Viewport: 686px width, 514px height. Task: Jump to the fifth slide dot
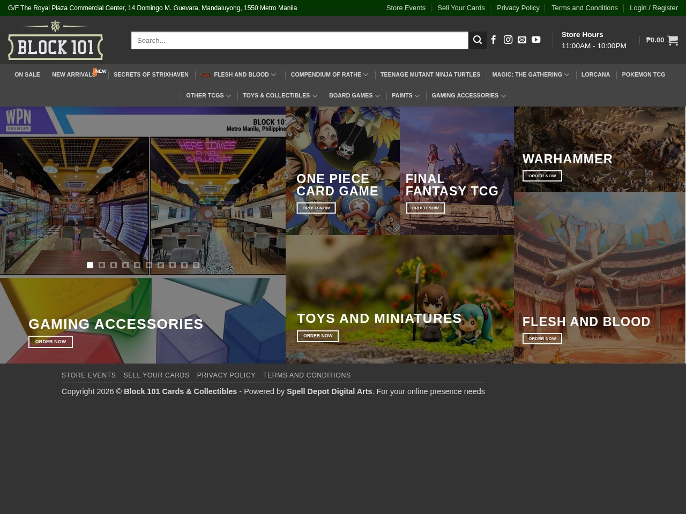(137, 265)
